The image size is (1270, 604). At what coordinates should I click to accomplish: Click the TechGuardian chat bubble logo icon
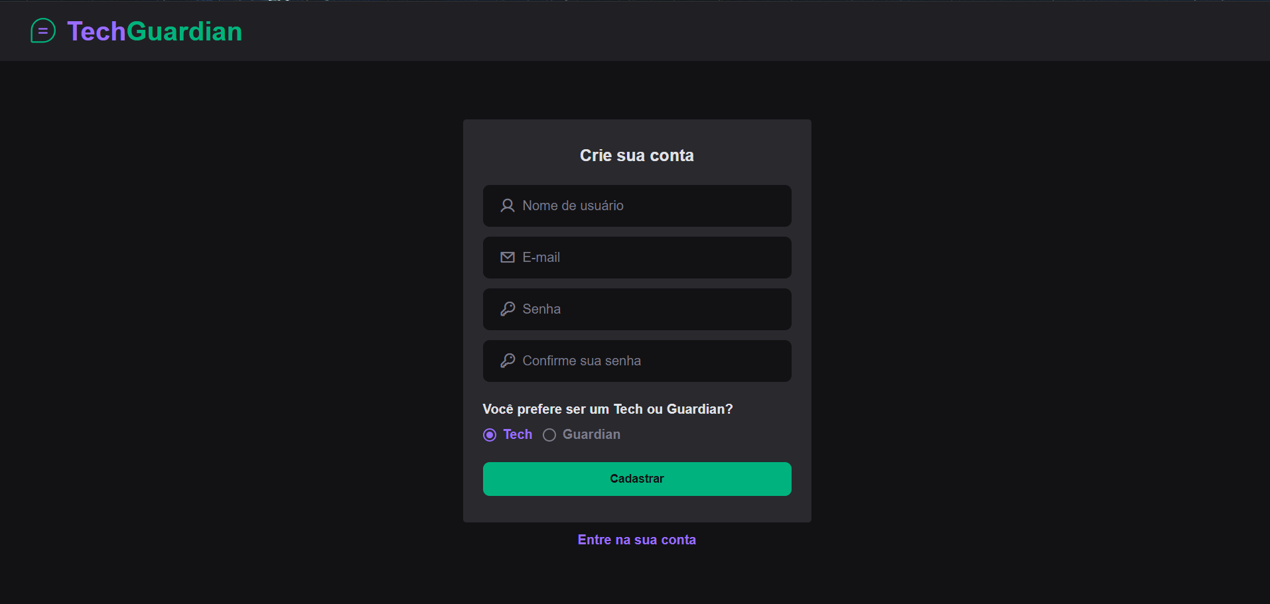click(x=43, y=30)
